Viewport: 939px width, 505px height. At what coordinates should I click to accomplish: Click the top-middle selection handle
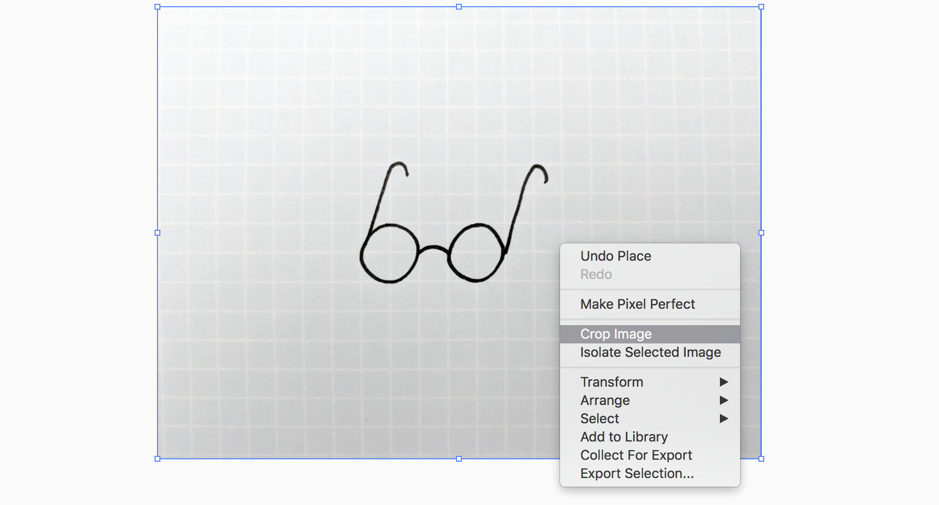(x=459, y=7)
